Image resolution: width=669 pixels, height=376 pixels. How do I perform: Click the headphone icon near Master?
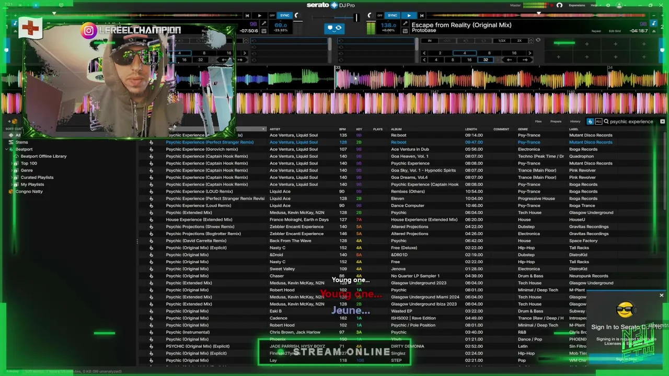tap(559, 5)
